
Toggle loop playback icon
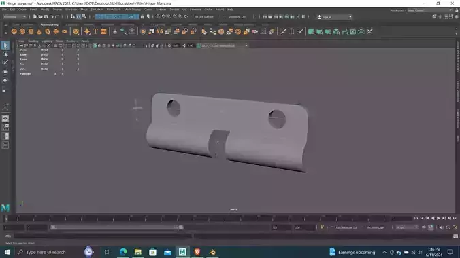coord(424,227)
